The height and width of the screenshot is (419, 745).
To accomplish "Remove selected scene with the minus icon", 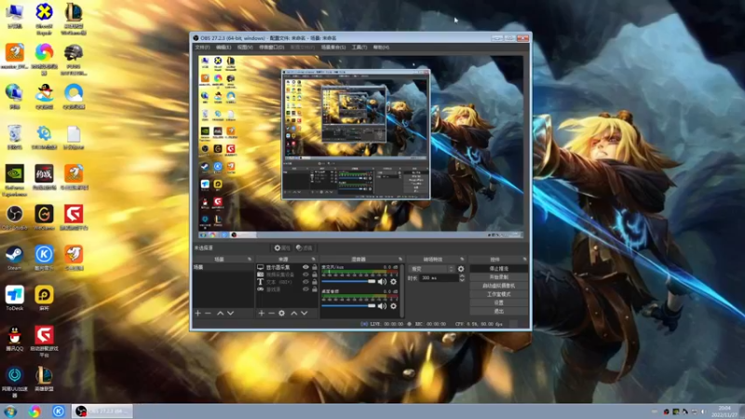I will point(208,313).
